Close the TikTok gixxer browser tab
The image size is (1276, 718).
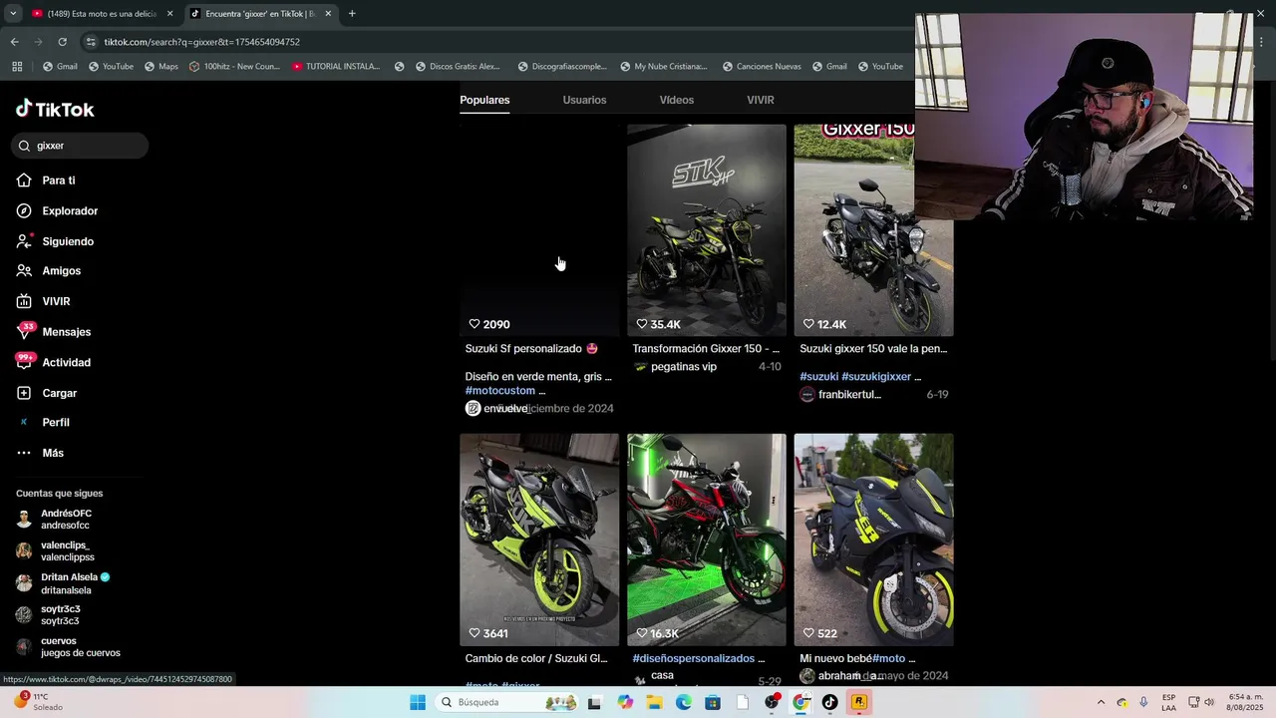pos(328,14)
